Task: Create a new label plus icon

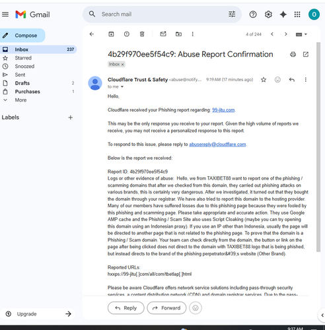Action: tap(71, 117)
